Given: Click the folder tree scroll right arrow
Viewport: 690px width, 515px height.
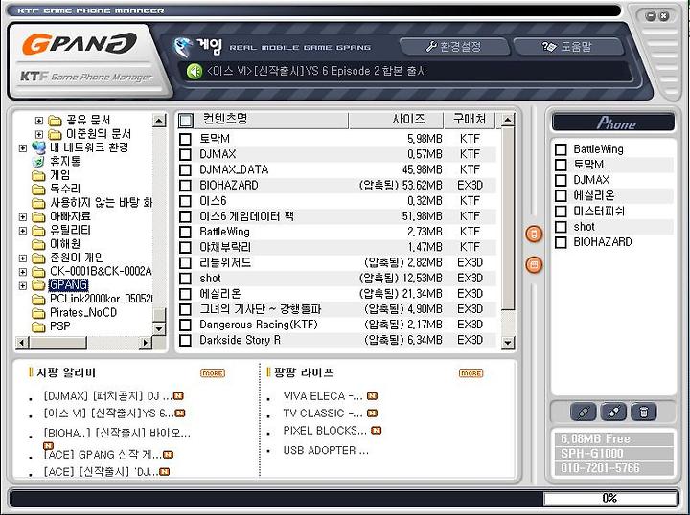Looking at the screenshot, I should click(146, 343).
